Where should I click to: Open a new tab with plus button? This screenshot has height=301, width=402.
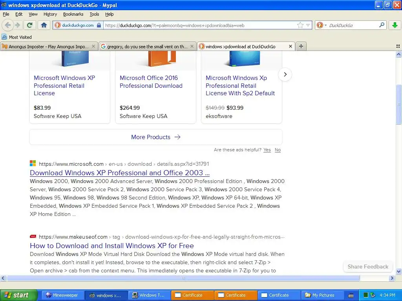coord(301,46)
